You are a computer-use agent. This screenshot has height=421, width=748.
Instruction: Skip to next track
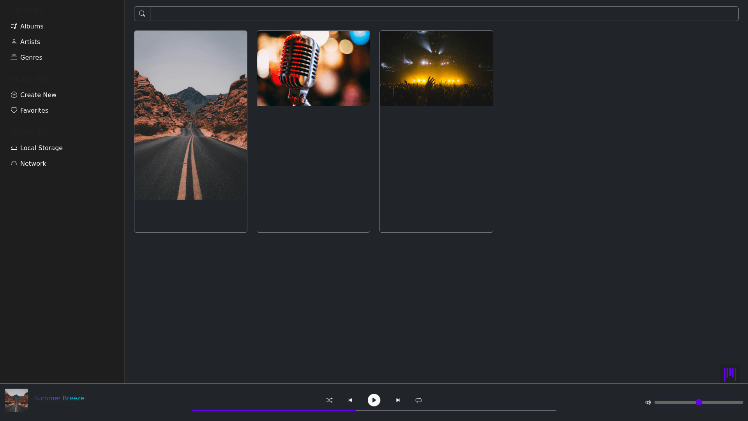[398, 400]
